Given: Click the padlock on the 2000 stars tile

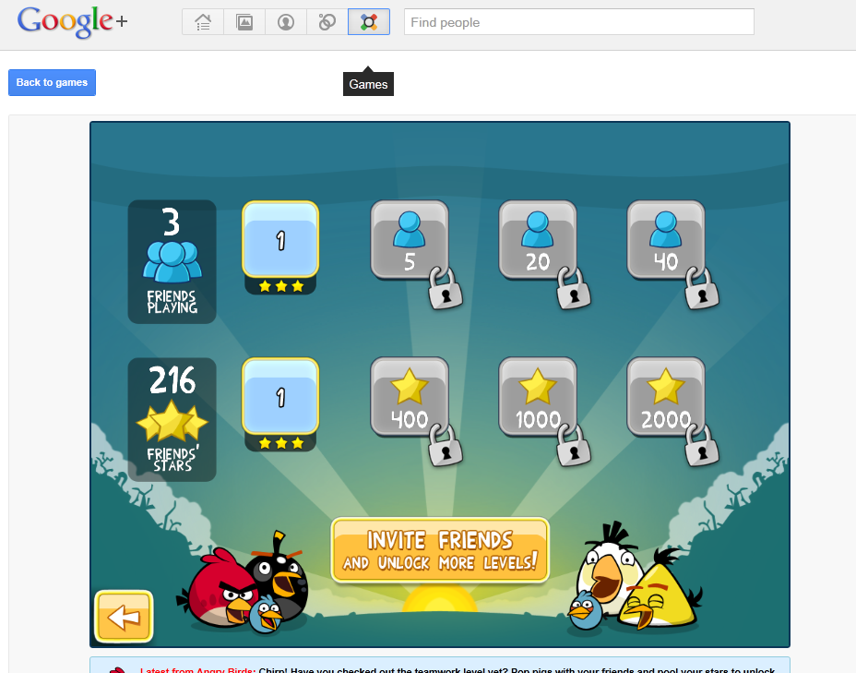Looking at the screenshot, I should (702, 446).
